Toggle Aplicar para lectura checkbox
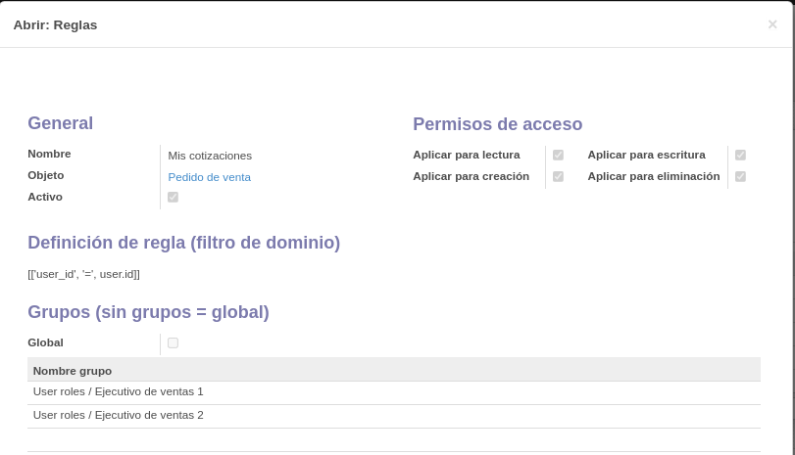 pyautogui.click(x=558, y=155)
